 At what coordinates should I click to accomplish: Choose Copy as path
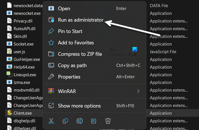[x=72, y=65]
